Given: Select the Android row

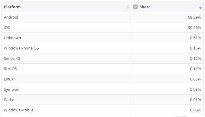Looking at the screenshot, I should point(102,17).
